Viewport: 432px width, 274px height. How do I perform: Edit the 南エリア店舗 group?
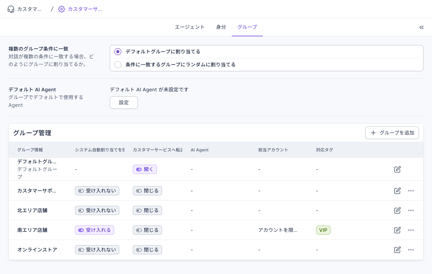point(398,230)
